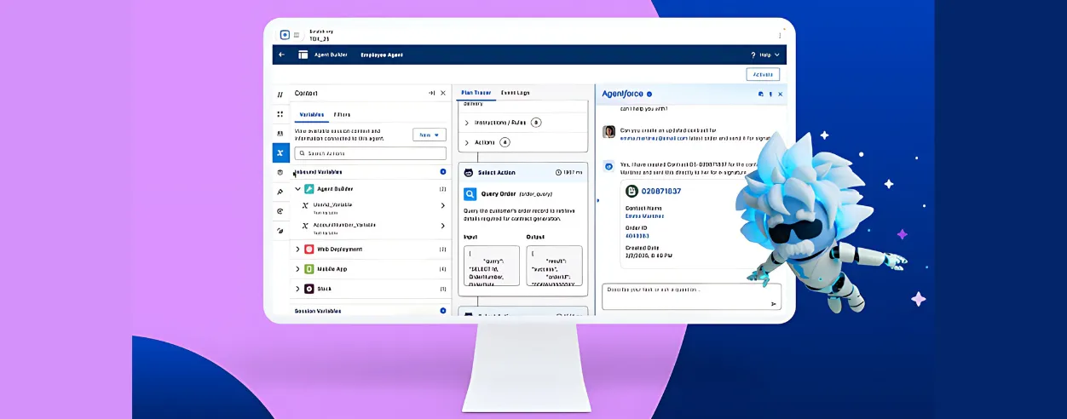Open the Order ID number link
The height and width of the screenshot is (419, 1067).
(x=637, y=235)
